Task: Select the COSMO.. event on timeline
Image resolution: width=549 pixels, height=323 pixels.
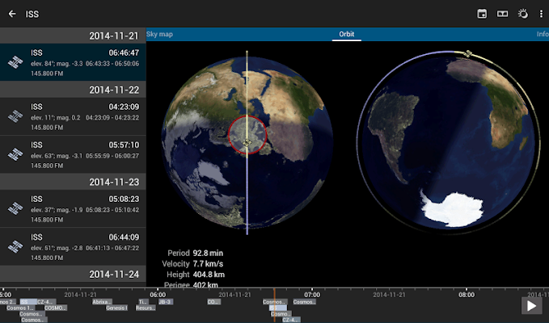Action: click(55, 308)
